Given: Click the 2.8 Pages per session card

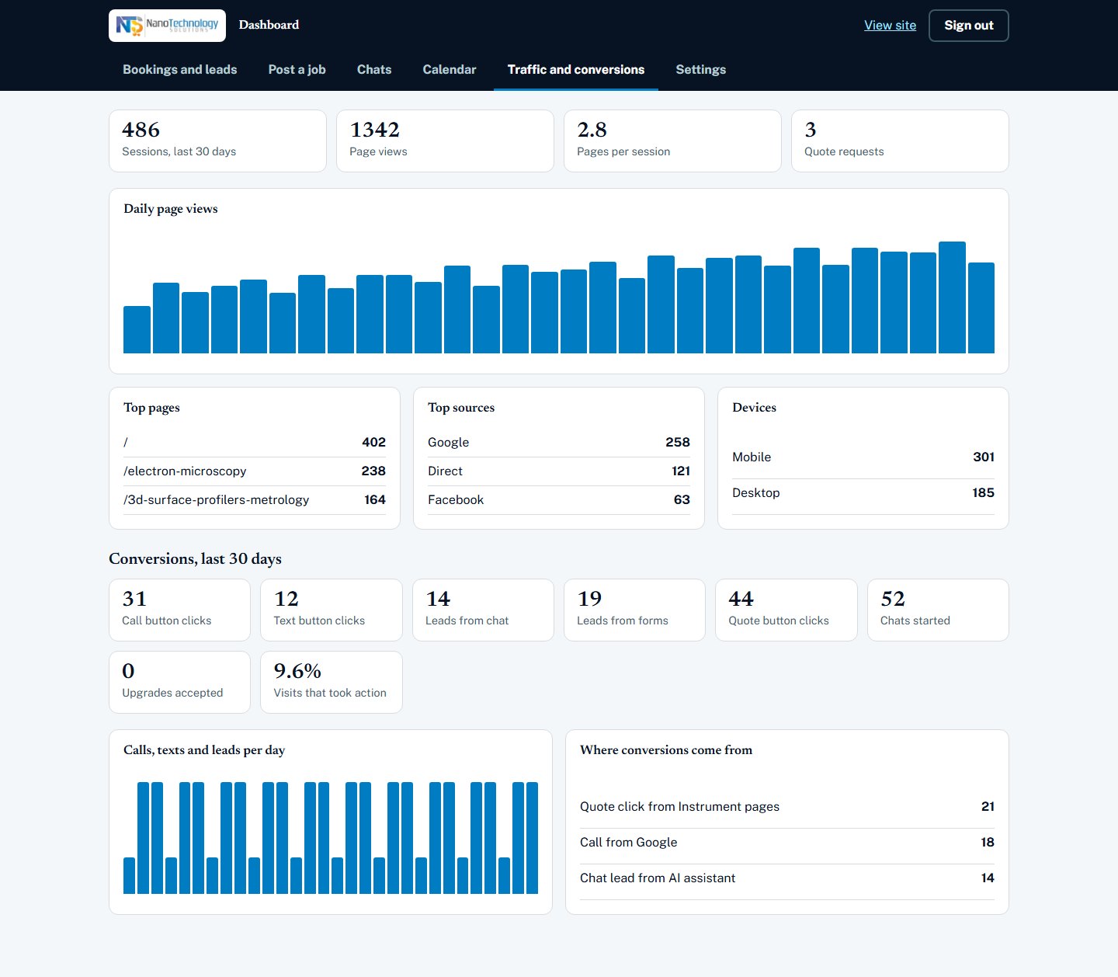Looking at the screenshot, I should coord(672,141).
